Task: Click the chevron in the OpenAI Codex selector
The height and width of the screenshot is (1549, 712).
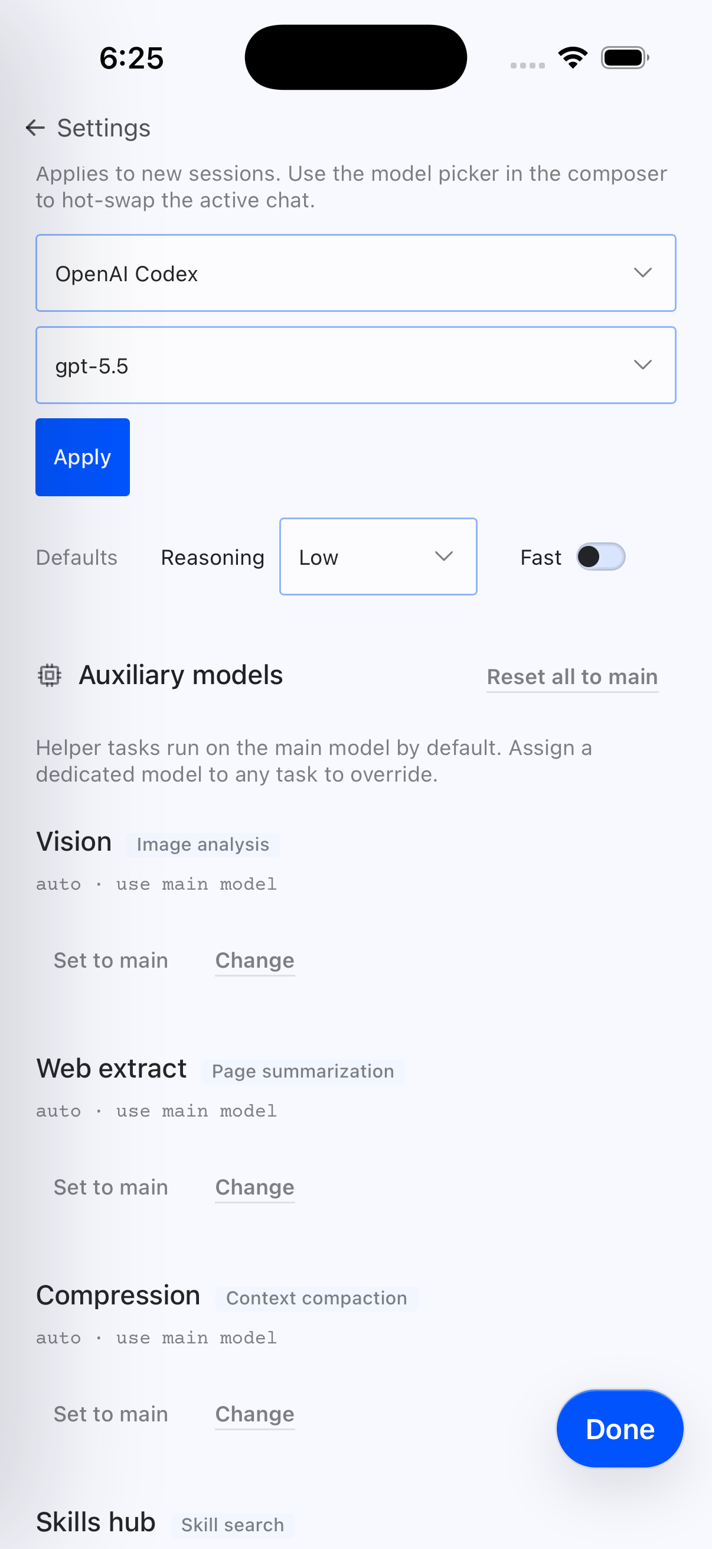Action: 643,273
